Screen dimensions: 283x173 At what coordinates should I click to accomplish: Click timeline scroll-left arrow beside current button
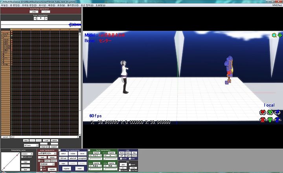pos(11,137)
